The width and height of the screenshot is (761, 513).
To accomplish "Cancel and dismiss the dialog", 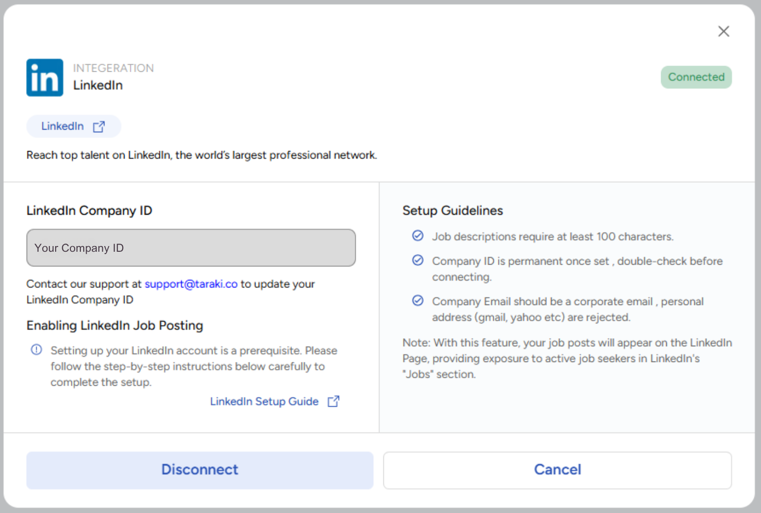I will click(557, 470).
